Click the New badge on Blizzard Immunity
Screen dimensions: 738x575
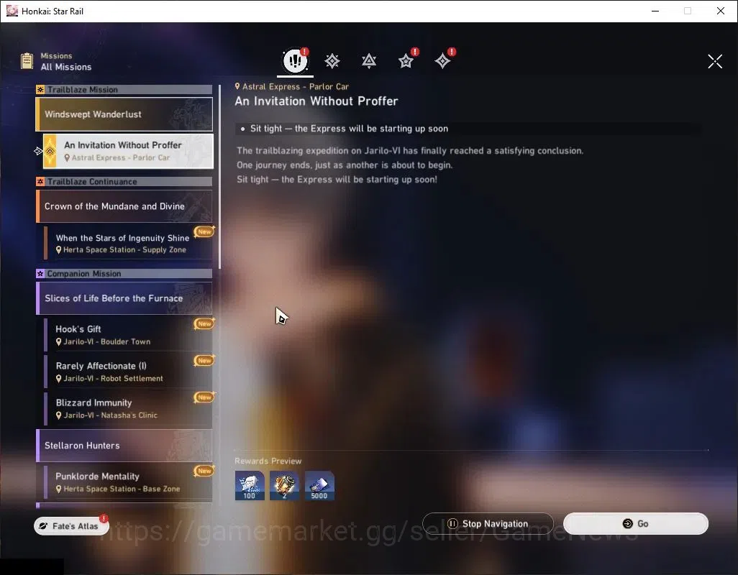(x=204, y=397)
